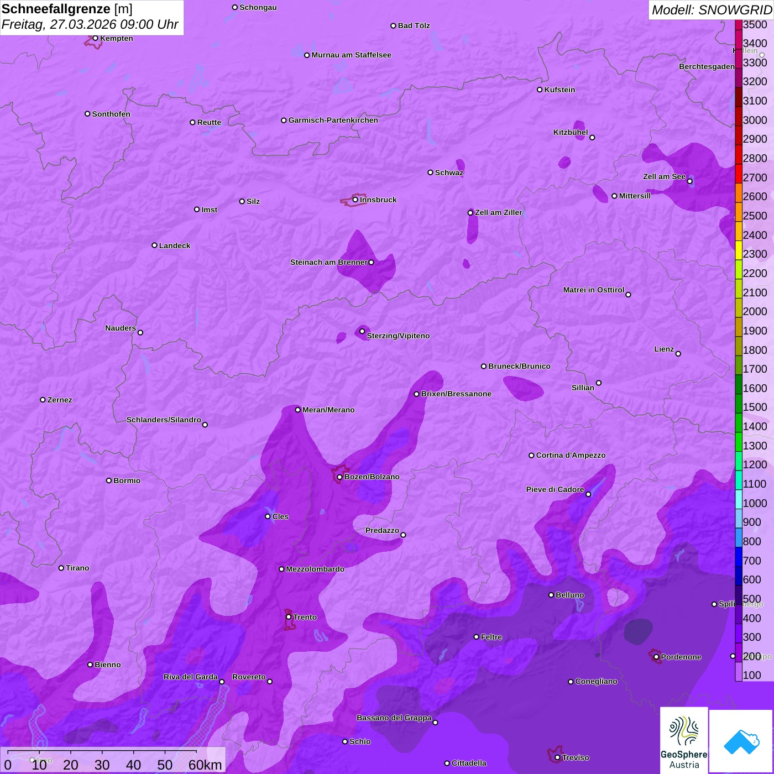Click the 'Reutte' label
Viewport: 774px width, 774px height.
tap(209, 122)
